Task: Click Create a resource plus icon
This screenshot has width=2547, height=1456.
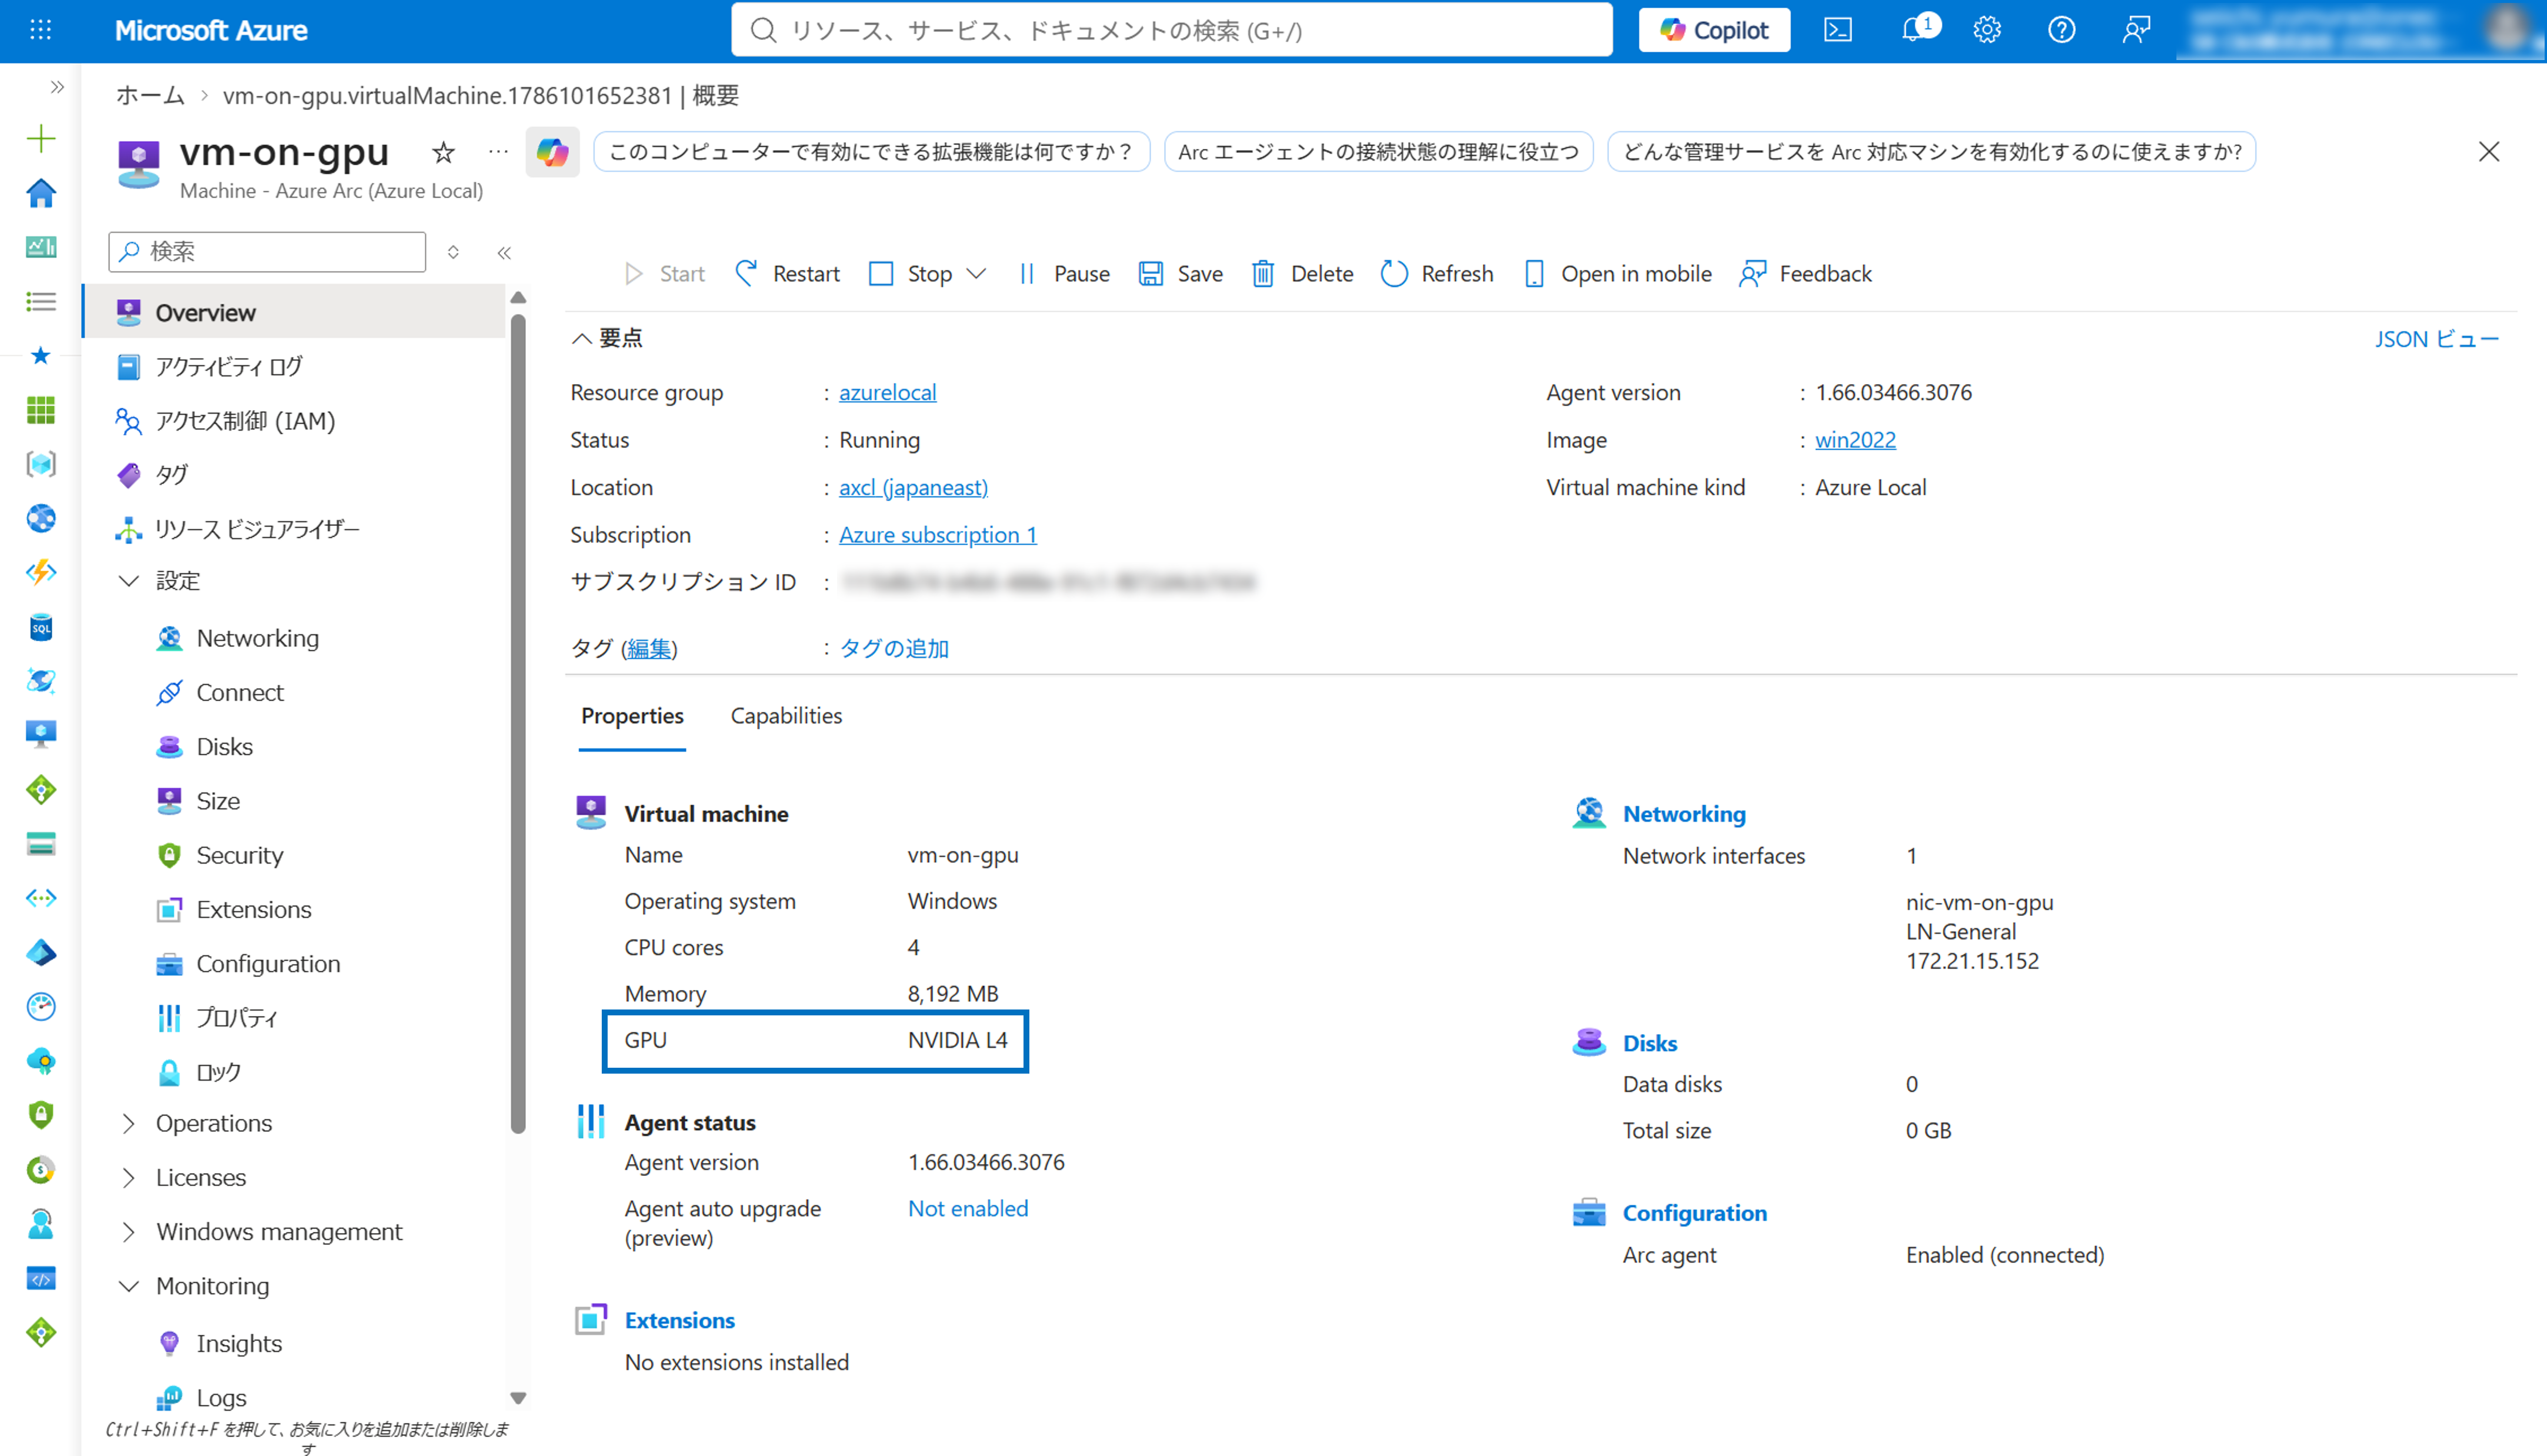Action: click(41, 138)
